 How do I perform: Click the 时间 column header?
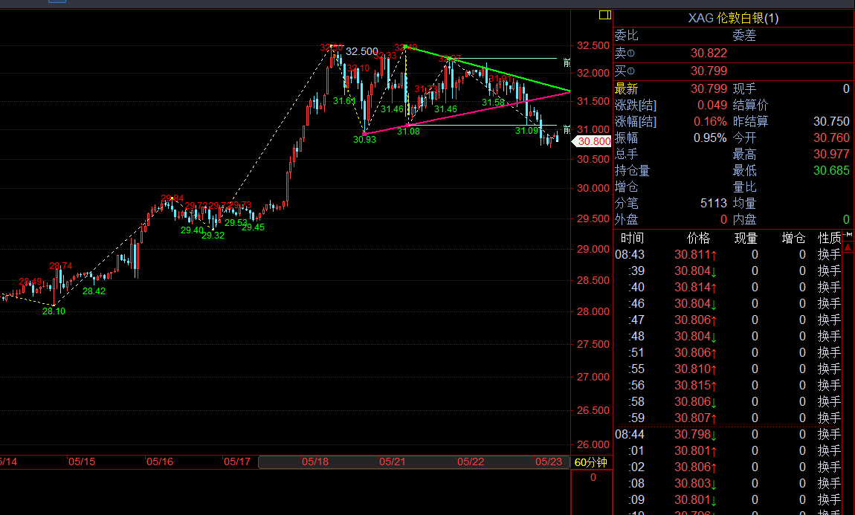(x=631, y=238)
